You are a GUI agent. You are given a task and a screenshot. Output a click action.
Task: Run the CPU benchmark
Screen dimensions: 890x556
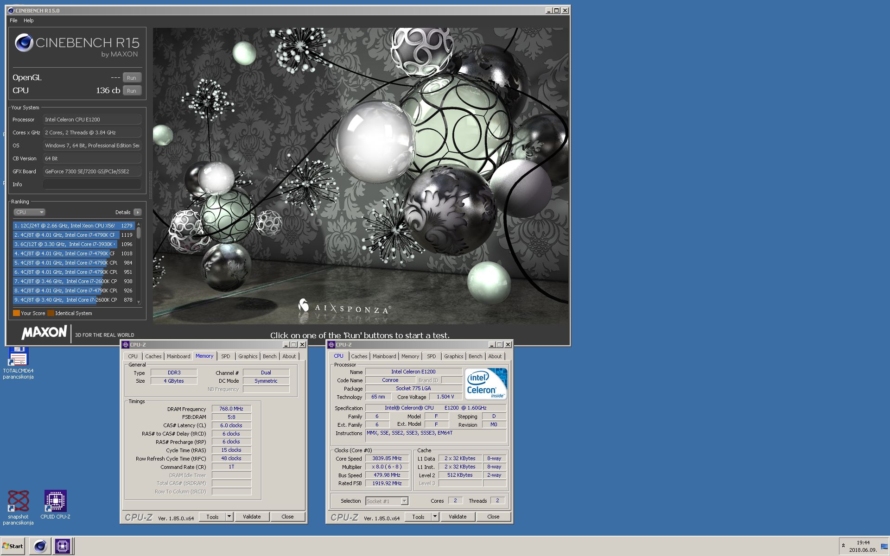(132, 91)
